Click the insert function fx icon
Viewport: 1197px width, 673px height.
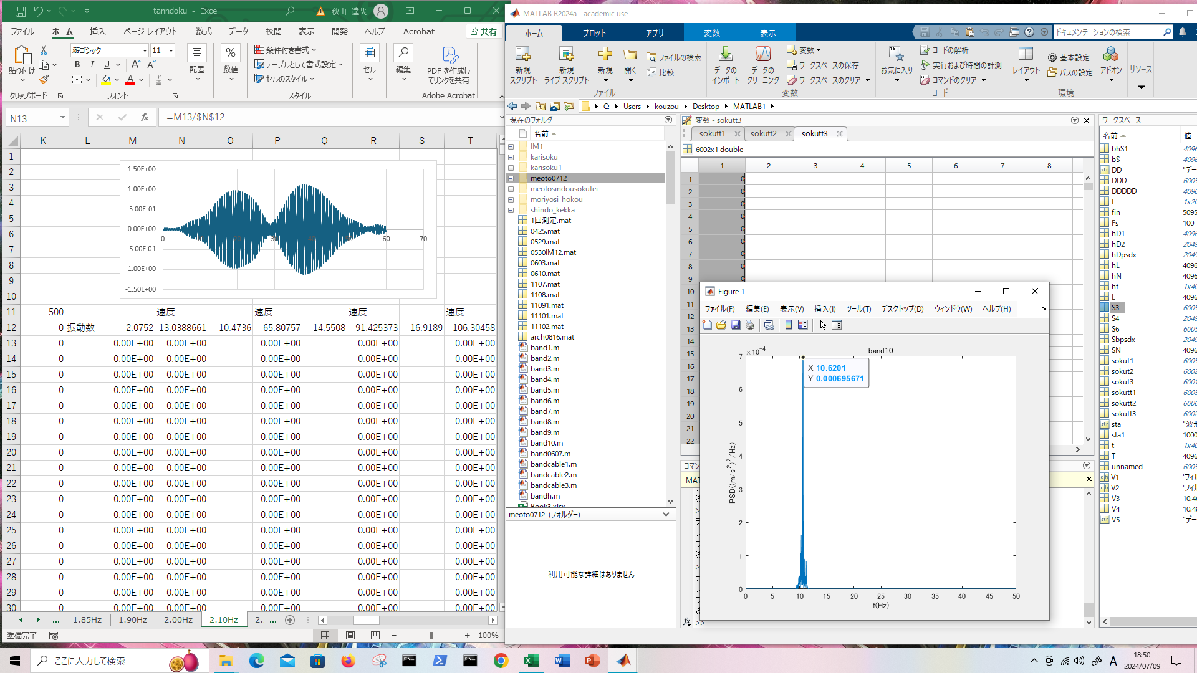point(145,117)
